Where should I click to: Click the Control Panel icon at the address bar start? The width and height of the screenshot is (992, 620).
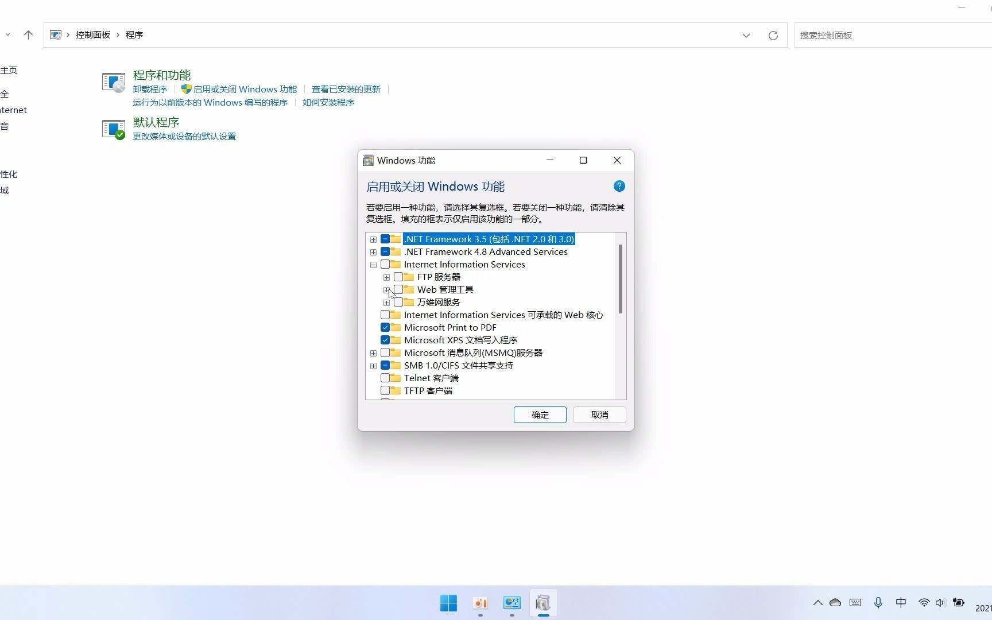56,35
